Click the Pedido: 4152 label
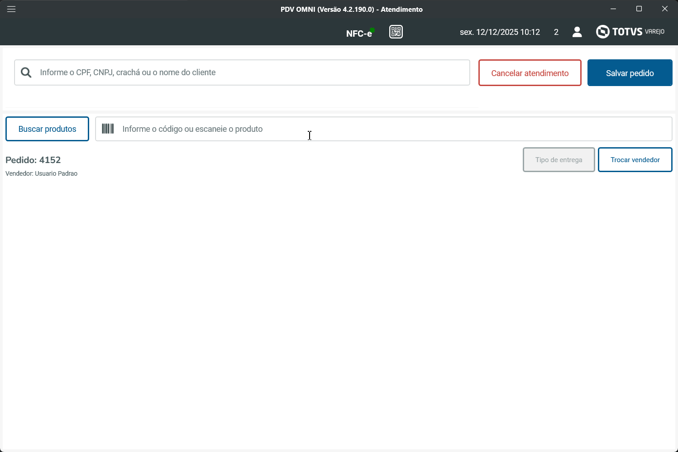 coord(33,160)
